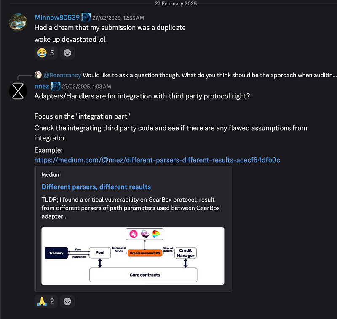Click the 12:55 AM message timestamp
This screenshot has width=337, height=319.
click(x=118, y=18)
